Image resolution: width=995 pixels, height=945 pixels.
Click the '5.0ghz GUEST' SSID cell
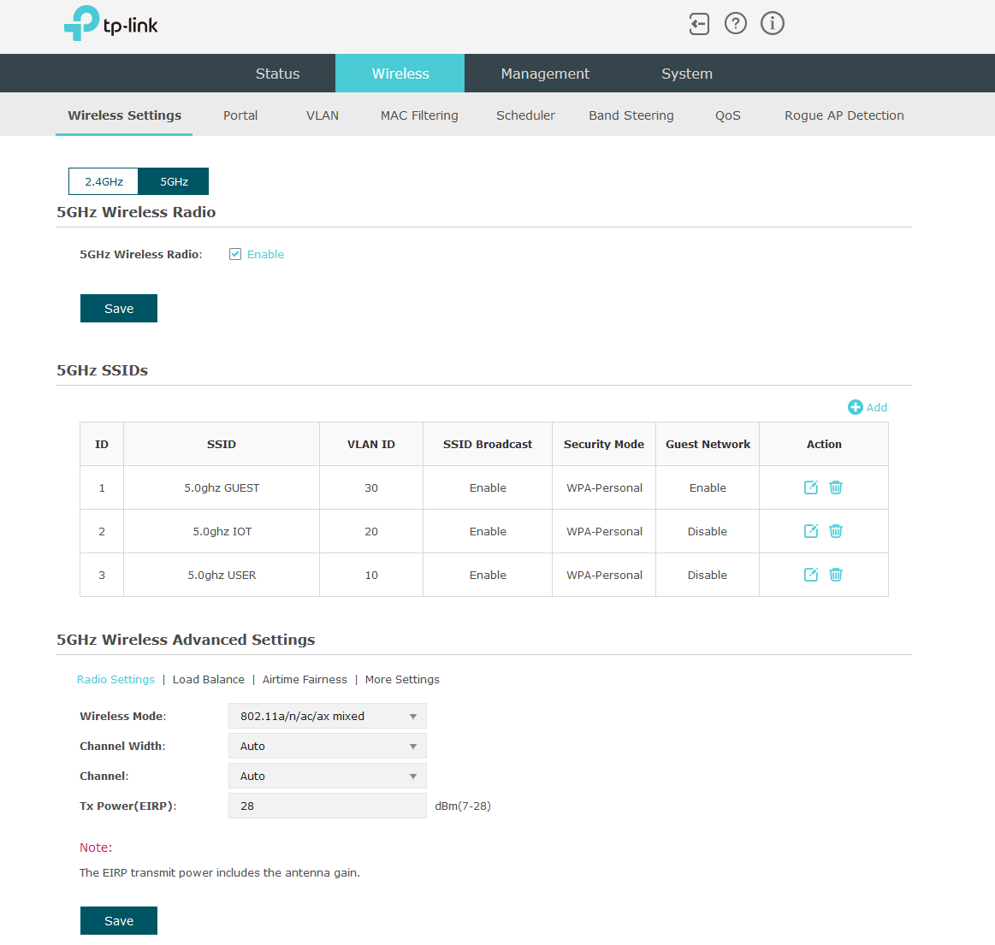(x=222, y=487)
